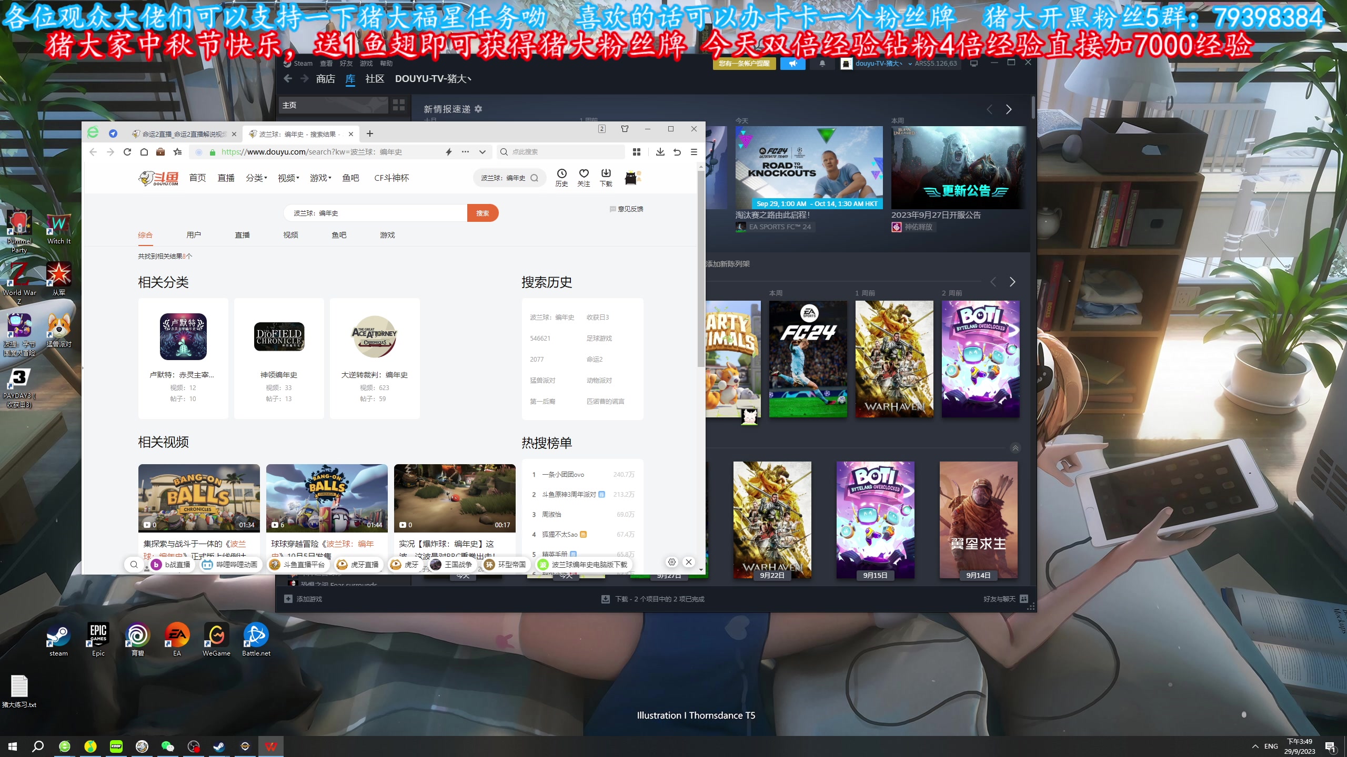This screenshot has height=757, width=1347.
Task: Collapse Steam shelf with up chevron
Action: (x=1016, y=448)
